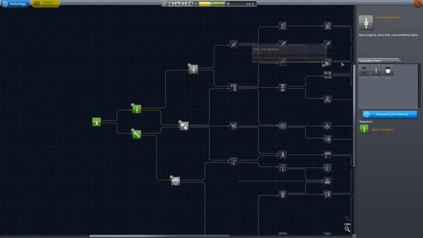Viewport: 423px width, 238px height.
Task: Select the Landing node with lander icon
Action: [x=282, y=154]
